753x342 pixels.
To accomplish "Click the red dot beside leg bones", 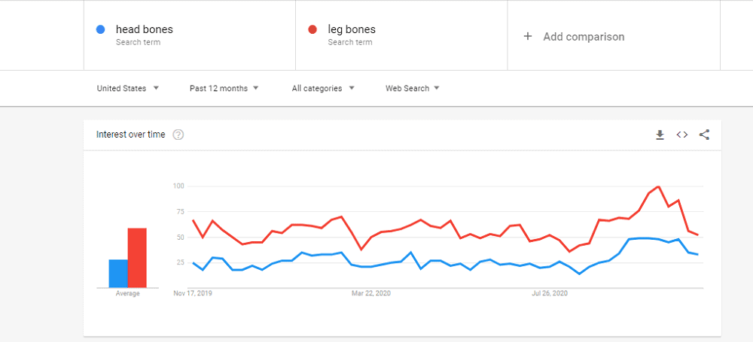I will (x=312, y=30).
